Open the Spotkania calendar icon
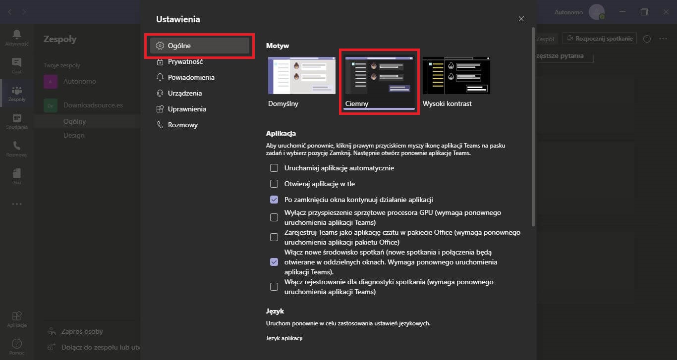 click(17, 118)
